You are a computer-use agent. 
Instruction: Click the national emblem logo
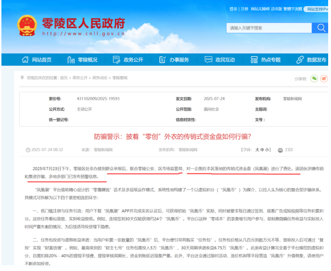click(27, 27)
